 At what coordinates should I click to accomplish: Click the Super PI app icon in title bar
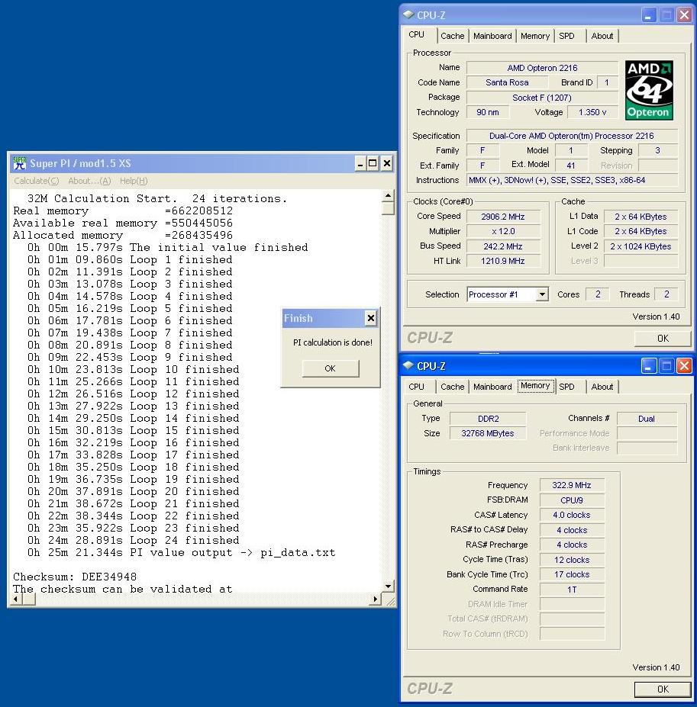point(19,163)
